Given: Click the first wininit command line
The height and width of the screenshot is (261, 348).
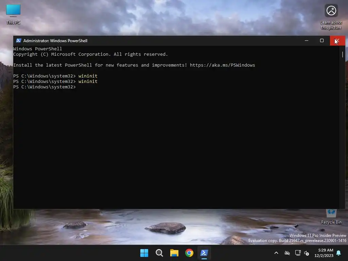Looking at the screenshot, I should (x=55, y=76).
